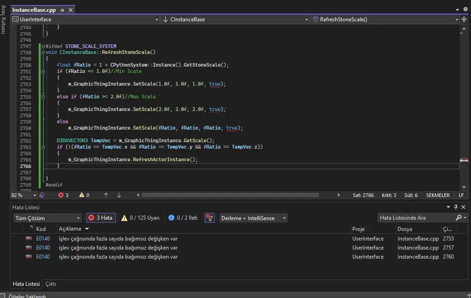This screenshot has height=298, width=471.
Task: Split the editor window with the split icon
Action: coord(464,19)
